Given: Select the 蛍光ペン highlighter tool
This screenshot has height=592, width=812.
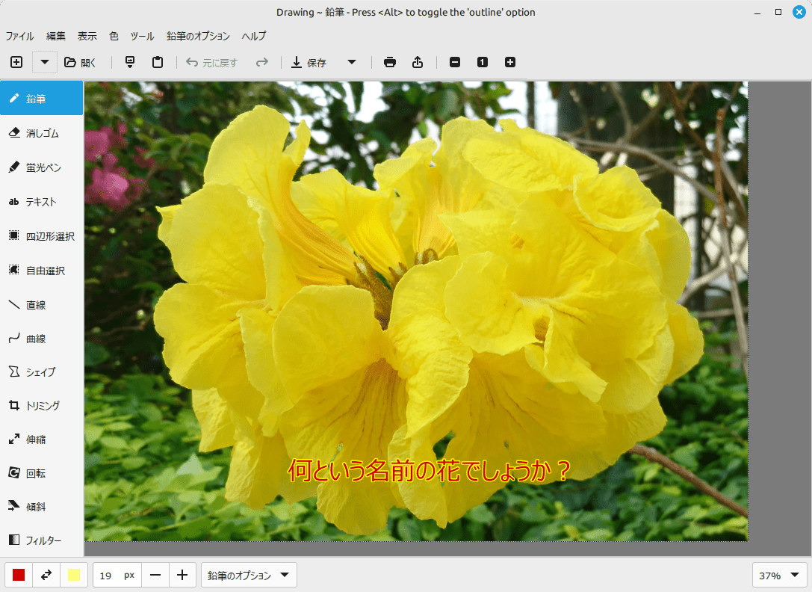Looking at the screenshot, I should [x=41, y=167].
